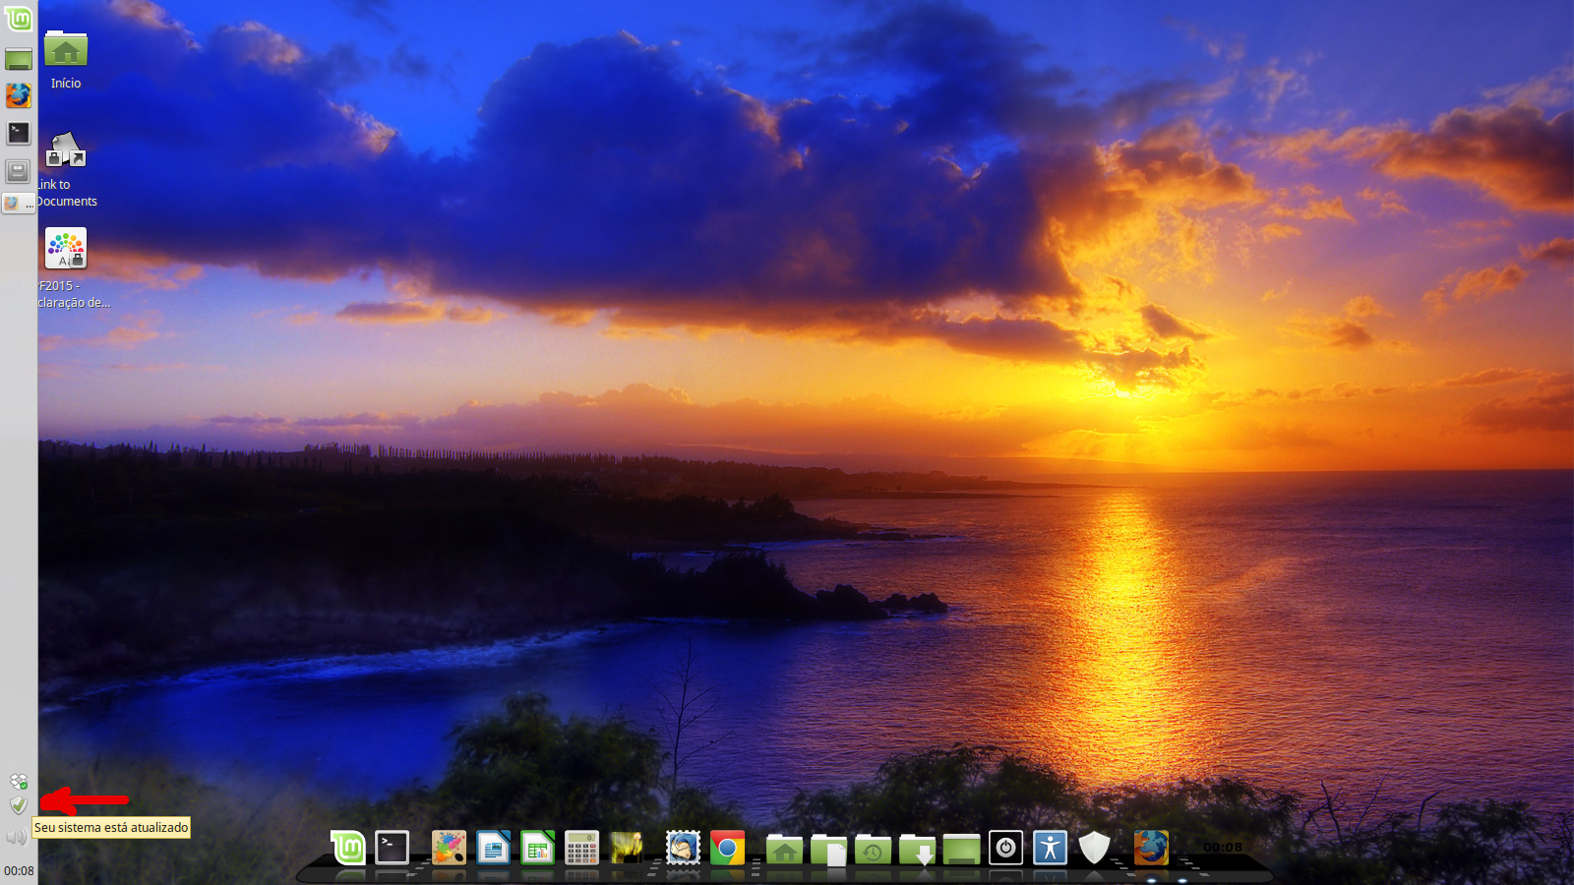Click the dark yellow picture icon in the dock
Screen dimensions: 1574x885
tap(627, 848)
